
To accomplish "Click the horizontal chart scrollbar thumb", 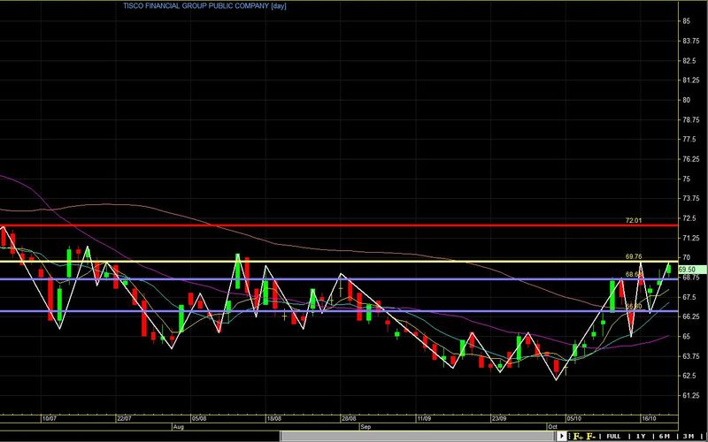I will point(418,436).
